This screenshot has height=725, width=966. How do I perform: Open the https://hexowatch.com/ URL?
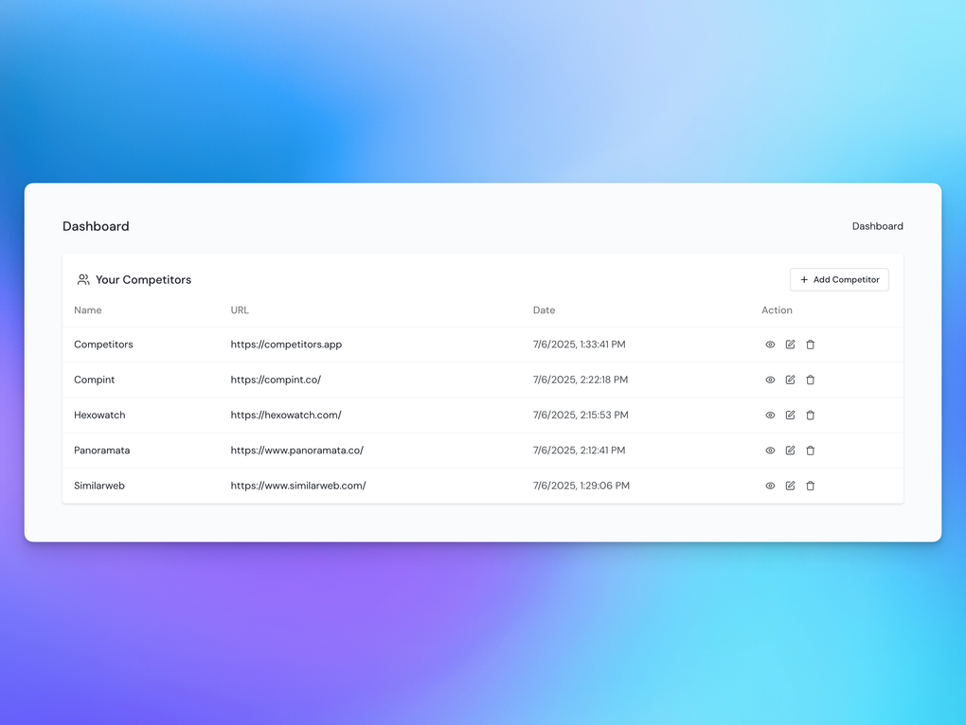pos(286,415)
